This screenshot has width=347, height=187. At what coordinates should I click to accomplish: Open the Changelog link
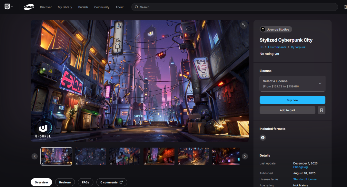coord(300,167)
